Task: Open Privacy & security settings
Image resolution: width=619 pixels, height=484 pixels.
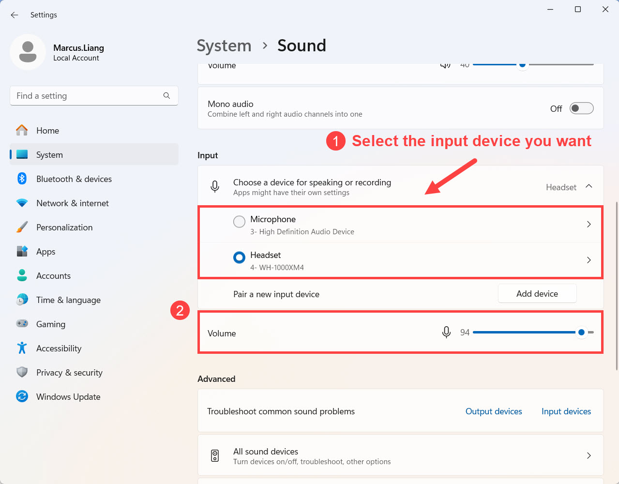Action: coord(69,372)
